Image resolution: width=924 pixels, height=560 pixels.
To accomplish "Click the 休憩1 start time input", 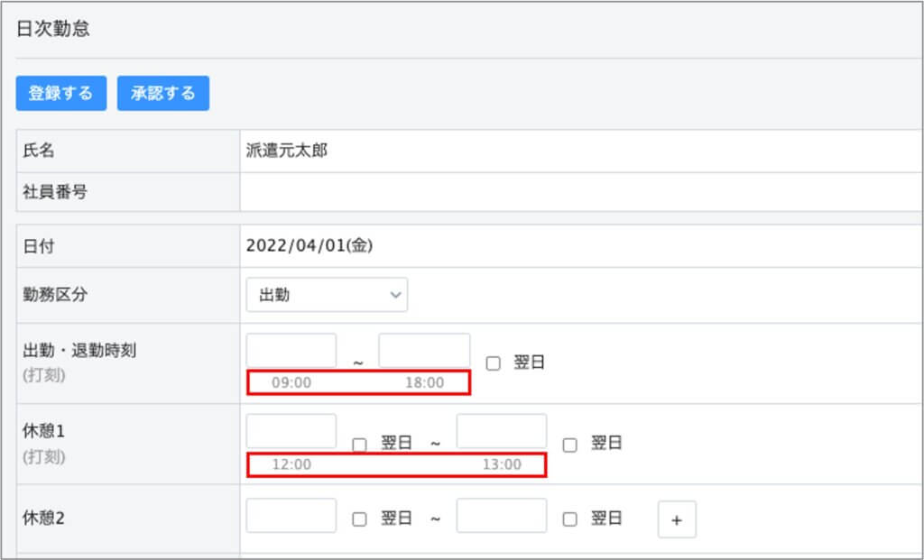I will click(291, 431).
